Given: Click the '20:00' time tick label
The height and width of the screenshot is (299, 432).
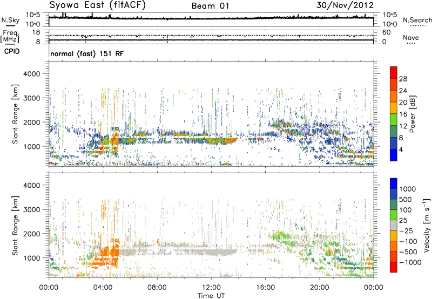Looking at the screenshot, I should [319, 288].
